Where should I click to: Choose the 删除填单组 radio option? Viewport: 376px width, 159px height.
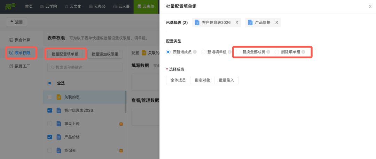[277, 52]
